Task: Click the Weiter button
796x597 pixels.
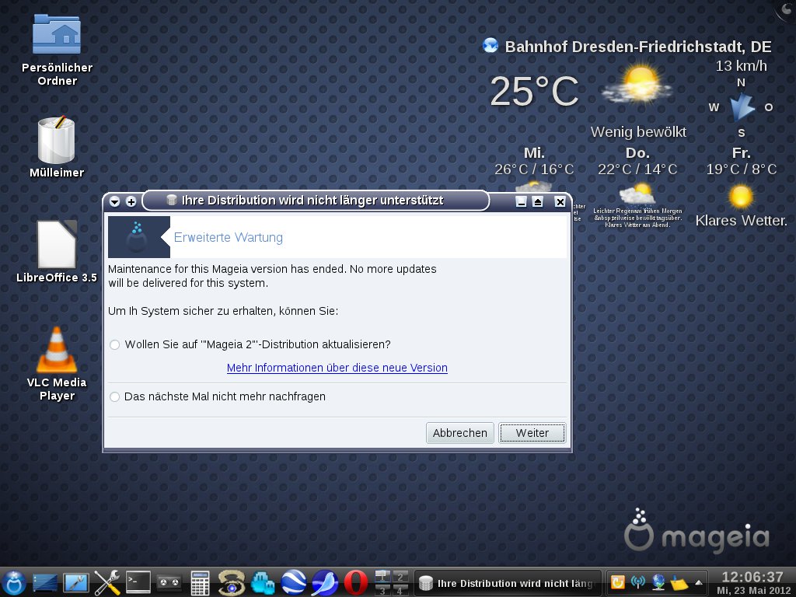Action: click(x=532, y=433)
